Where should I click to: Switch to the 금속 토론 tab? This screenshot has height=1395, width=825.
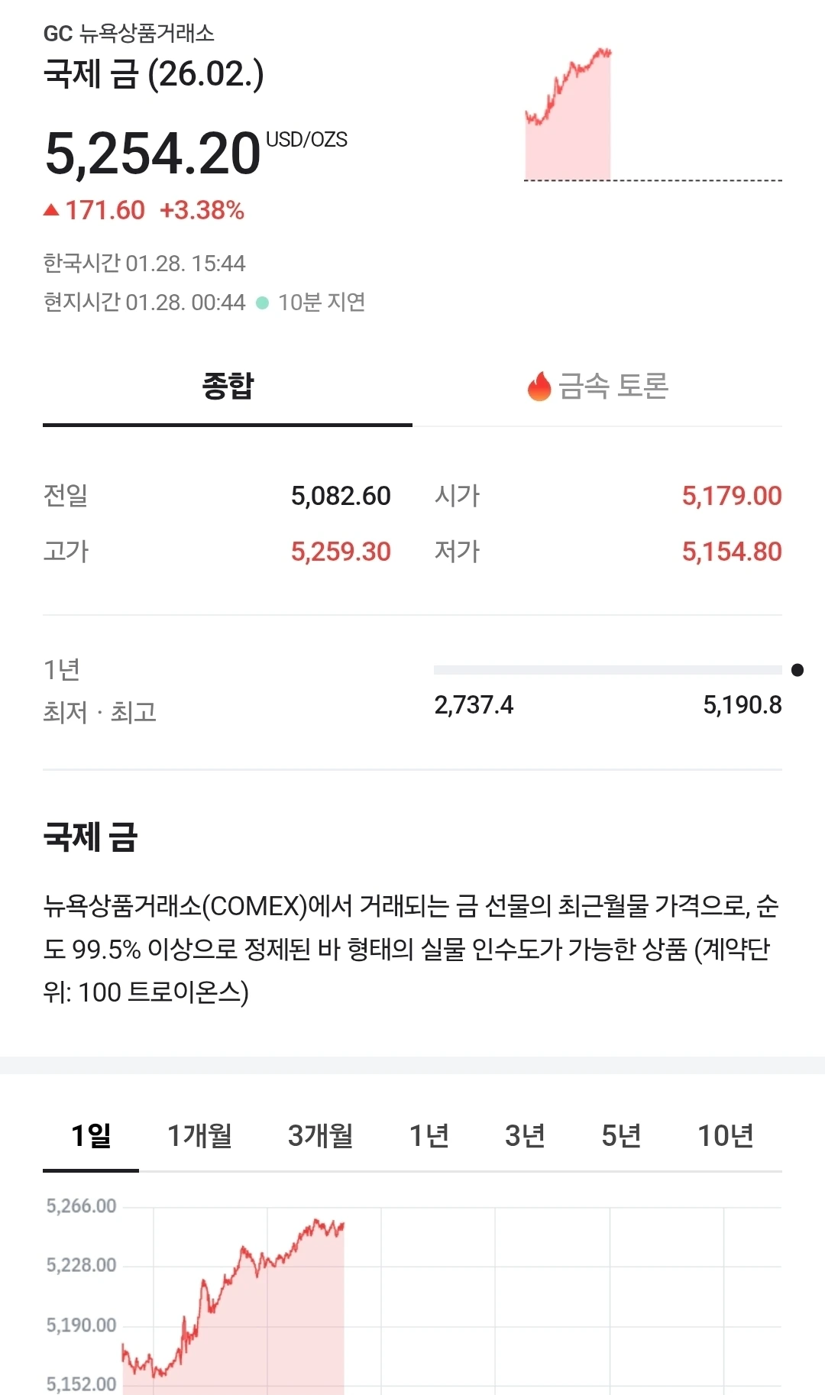point(597,386)
